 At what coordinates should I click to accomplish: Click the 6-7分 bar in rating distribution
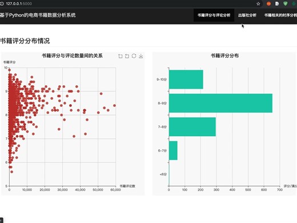pyautogui.click(x=173, y=150)
